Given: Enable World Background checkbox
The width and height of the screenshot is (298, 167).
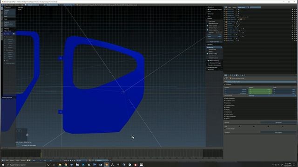Looking at the screenshot, I should [208, 24].
